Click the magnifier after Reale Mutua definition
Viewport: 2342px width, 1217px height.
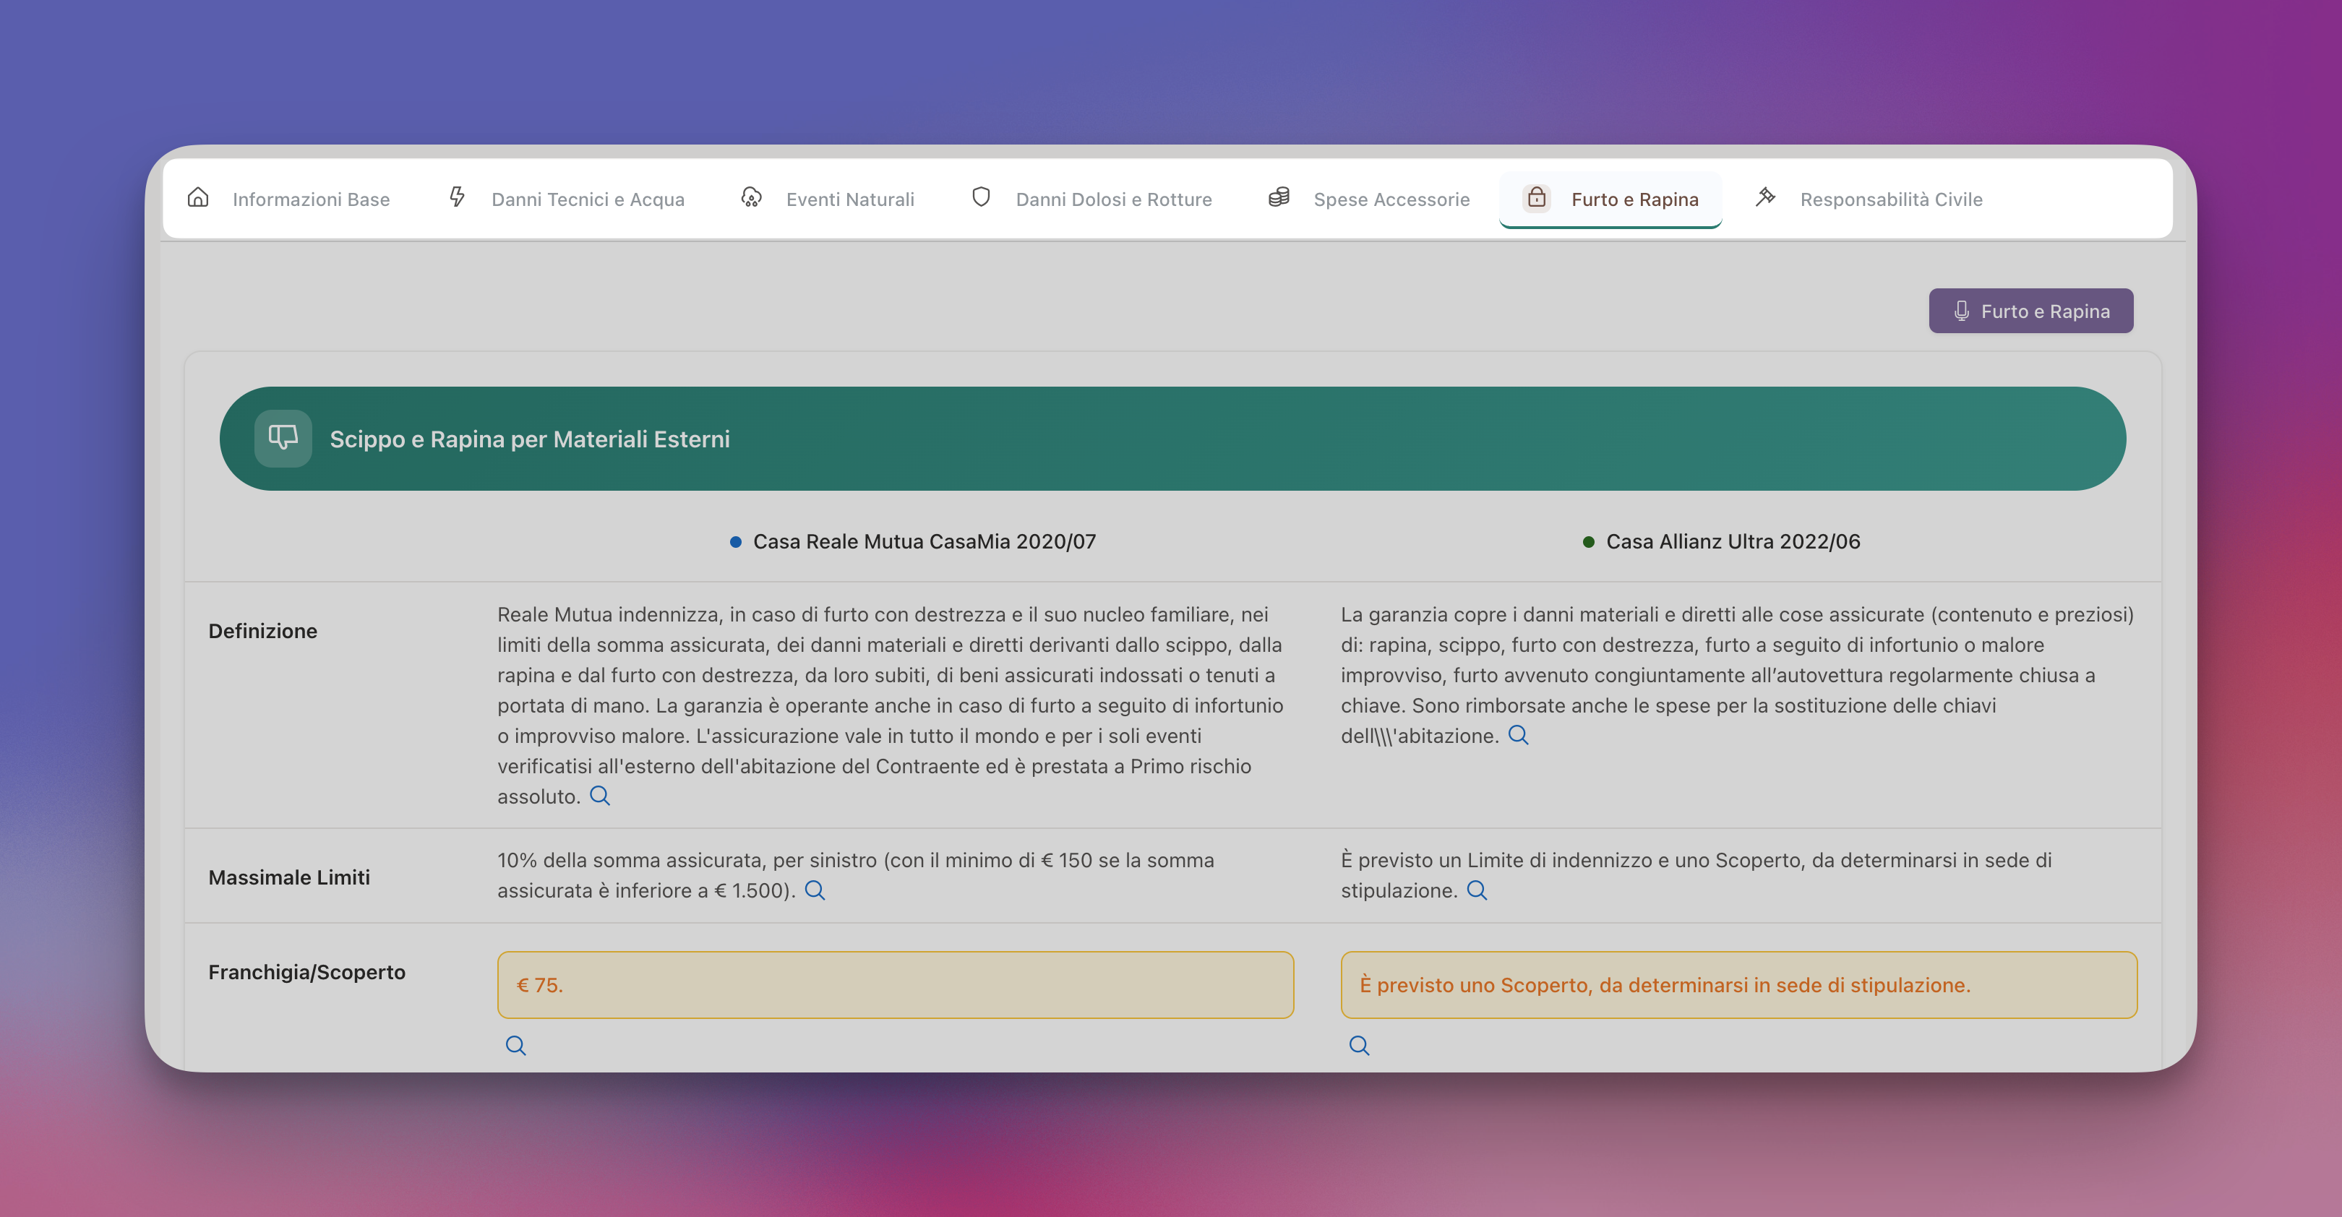pos(600,796)
